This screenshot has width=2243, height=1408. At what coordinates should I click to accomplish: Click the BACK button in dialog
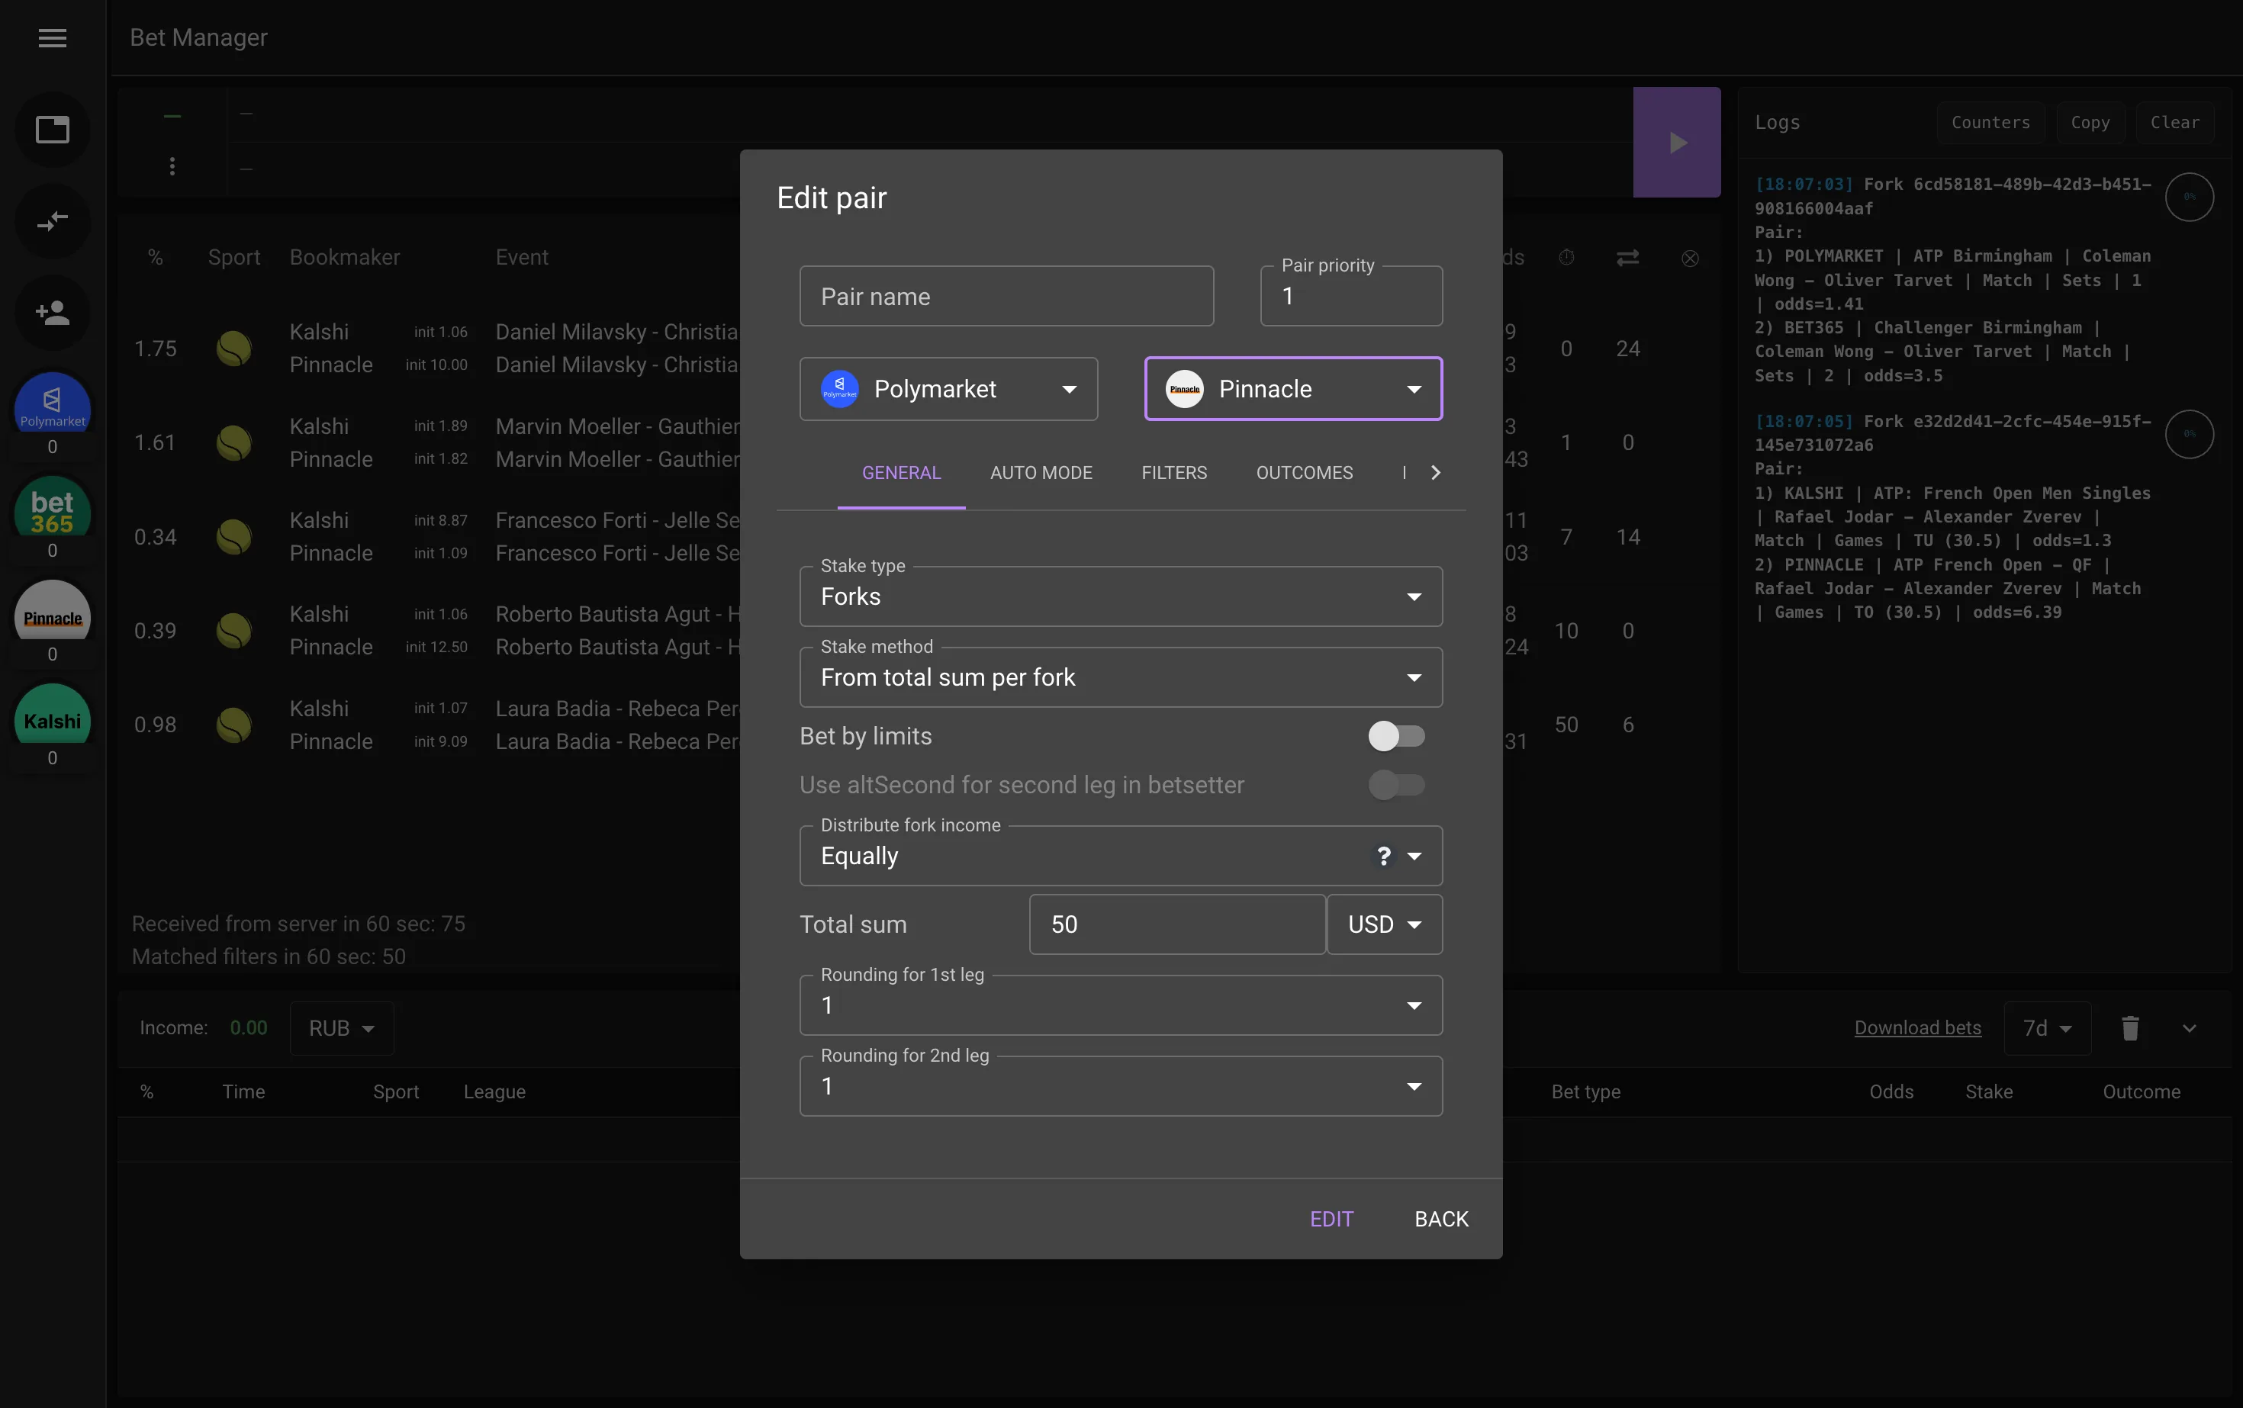point(1441,1219)
